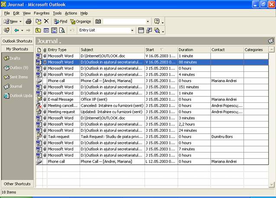Select the entry with duration 2,2 hours
The width and height of the screenshot is (276, 198).
tap(152, 124)
